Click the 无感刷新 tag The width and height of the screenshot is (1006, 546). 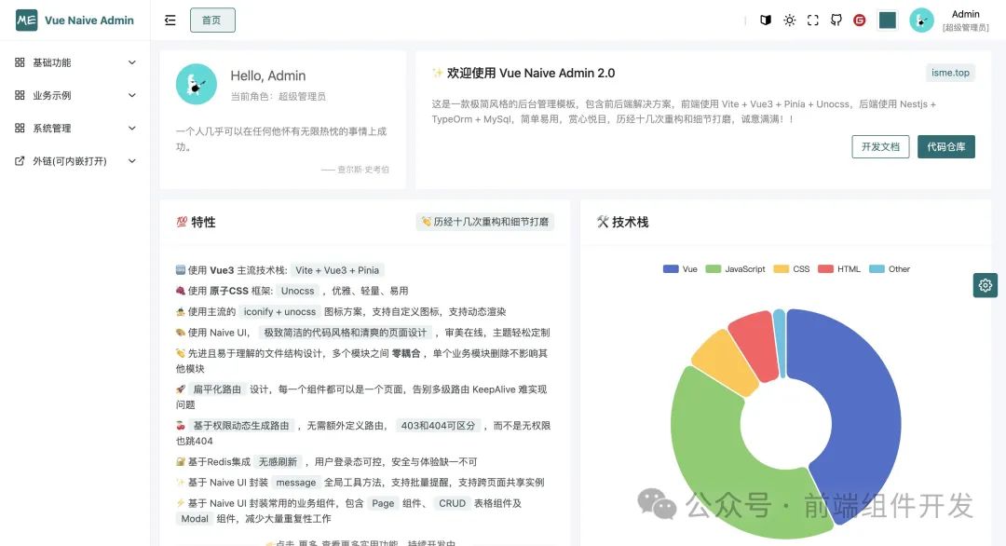(x=278, y=462)
